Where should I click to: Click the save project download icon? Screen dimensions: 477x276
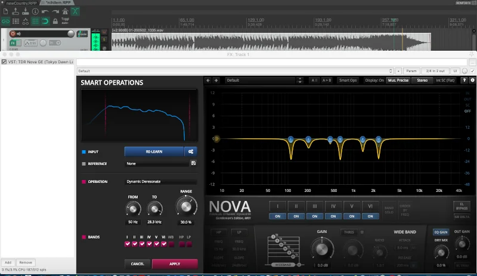tap(25, 11)
